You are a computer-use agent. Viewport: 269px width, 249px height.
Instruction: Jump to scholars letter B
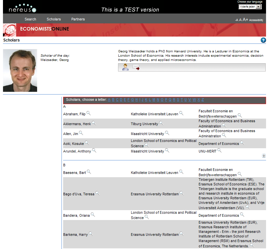(113, 100)
